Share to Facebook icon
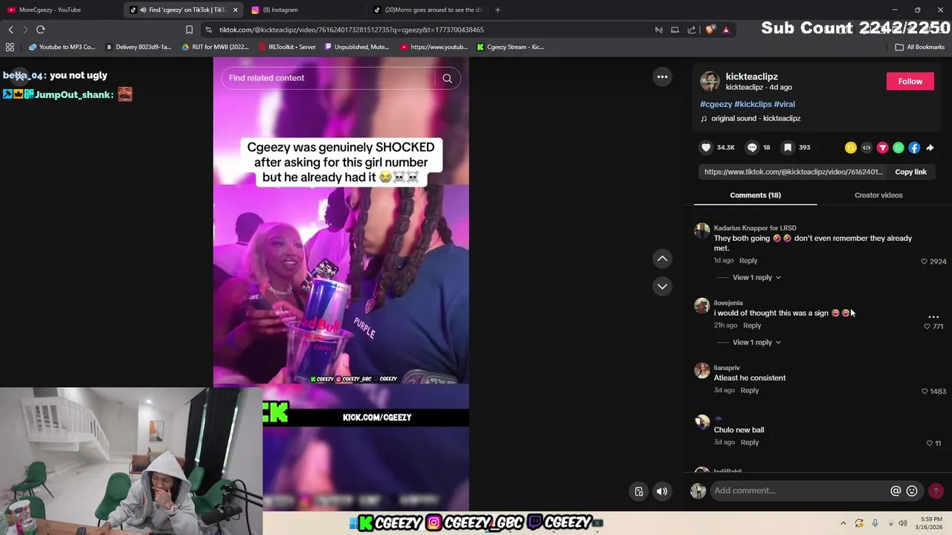 pyautogui.click(x=914, y=148)
